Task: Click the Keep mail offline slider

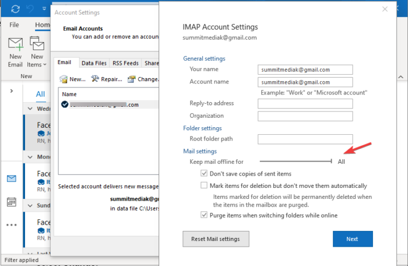Action: 296,162
